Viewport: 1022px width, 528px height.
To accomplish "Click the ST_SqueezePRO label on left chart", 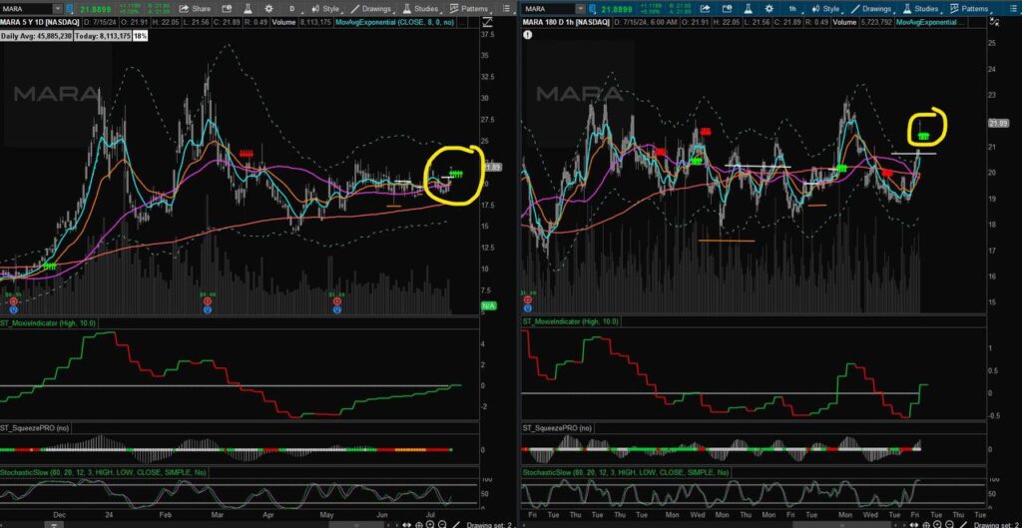I will [x=36, y=427].
